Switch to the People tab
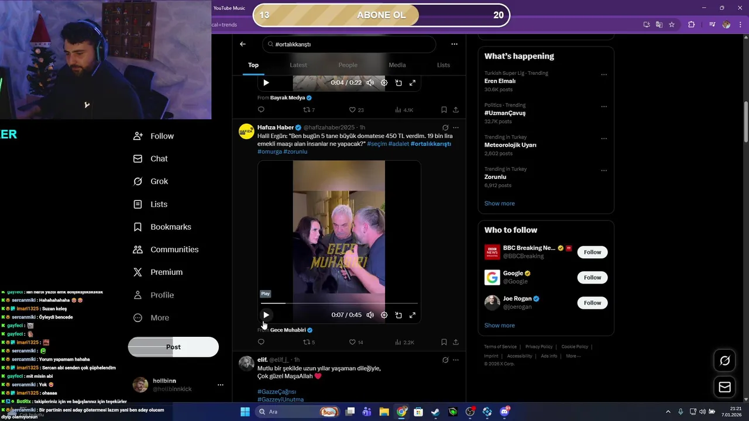749x421 pixels. coord(348,65)
